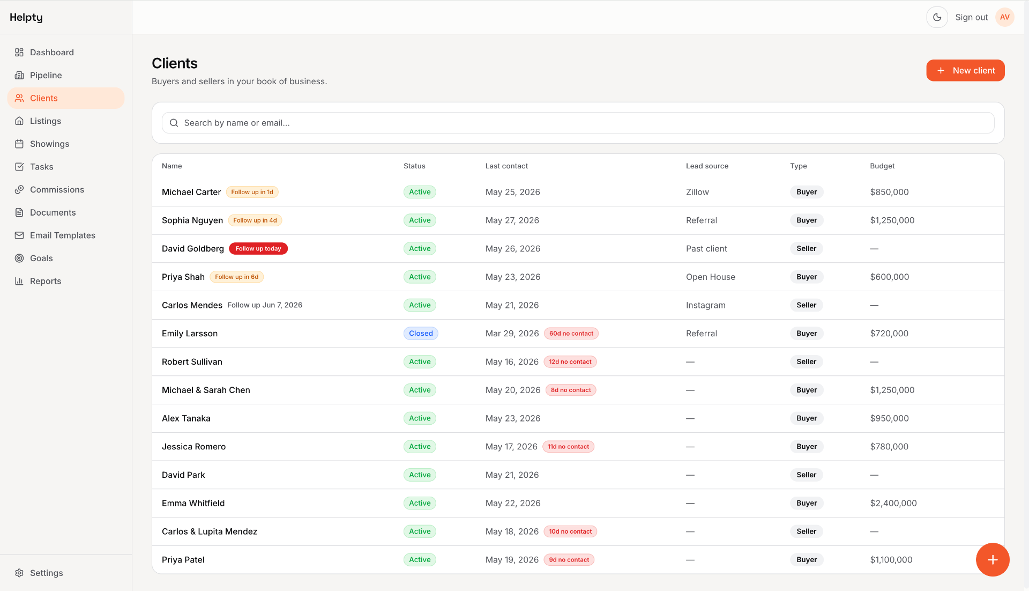Open the Goals page
Image resolution: width=1029 pixels, height=591 pixels.
point(66,258)
